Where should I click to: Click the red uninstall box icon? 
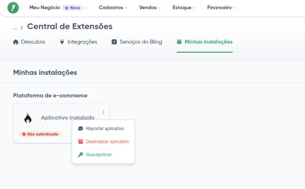coord(81,141)
